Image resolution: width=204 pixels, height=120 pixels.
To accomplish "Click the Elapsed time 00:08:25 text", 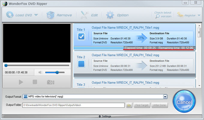I will click(140, 48).
